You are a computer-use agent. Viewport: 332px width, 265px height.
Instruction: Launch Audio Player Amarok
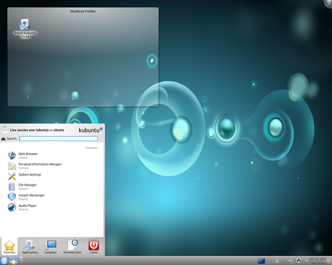click(x=28, y=206)
